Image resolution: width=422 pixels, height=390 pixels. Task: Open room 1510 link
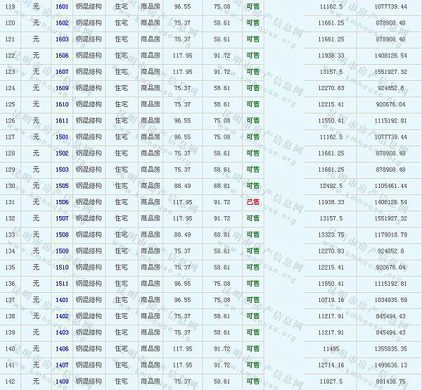pos(62,268)
